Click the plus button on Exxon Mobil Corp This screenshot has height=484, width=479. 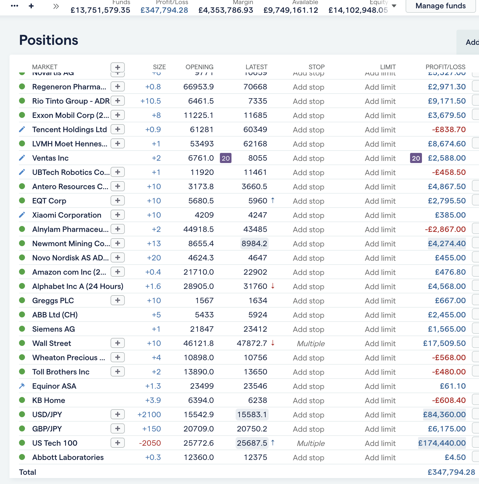[118, 115]
